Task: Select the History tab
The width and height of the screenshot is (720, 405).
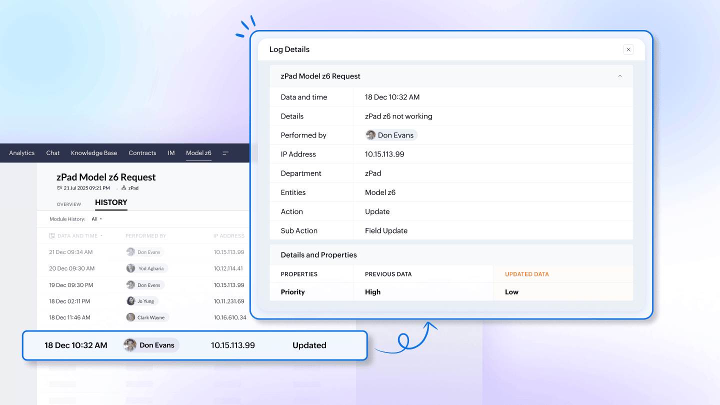Action: (111, 202)
